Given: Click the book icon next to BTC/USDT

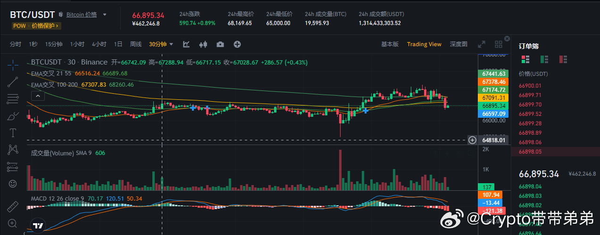Looking at the screenshot, I should (60, 14).
